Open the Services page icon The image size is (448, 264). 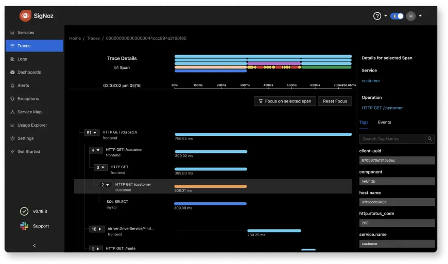tap(12, 32)
